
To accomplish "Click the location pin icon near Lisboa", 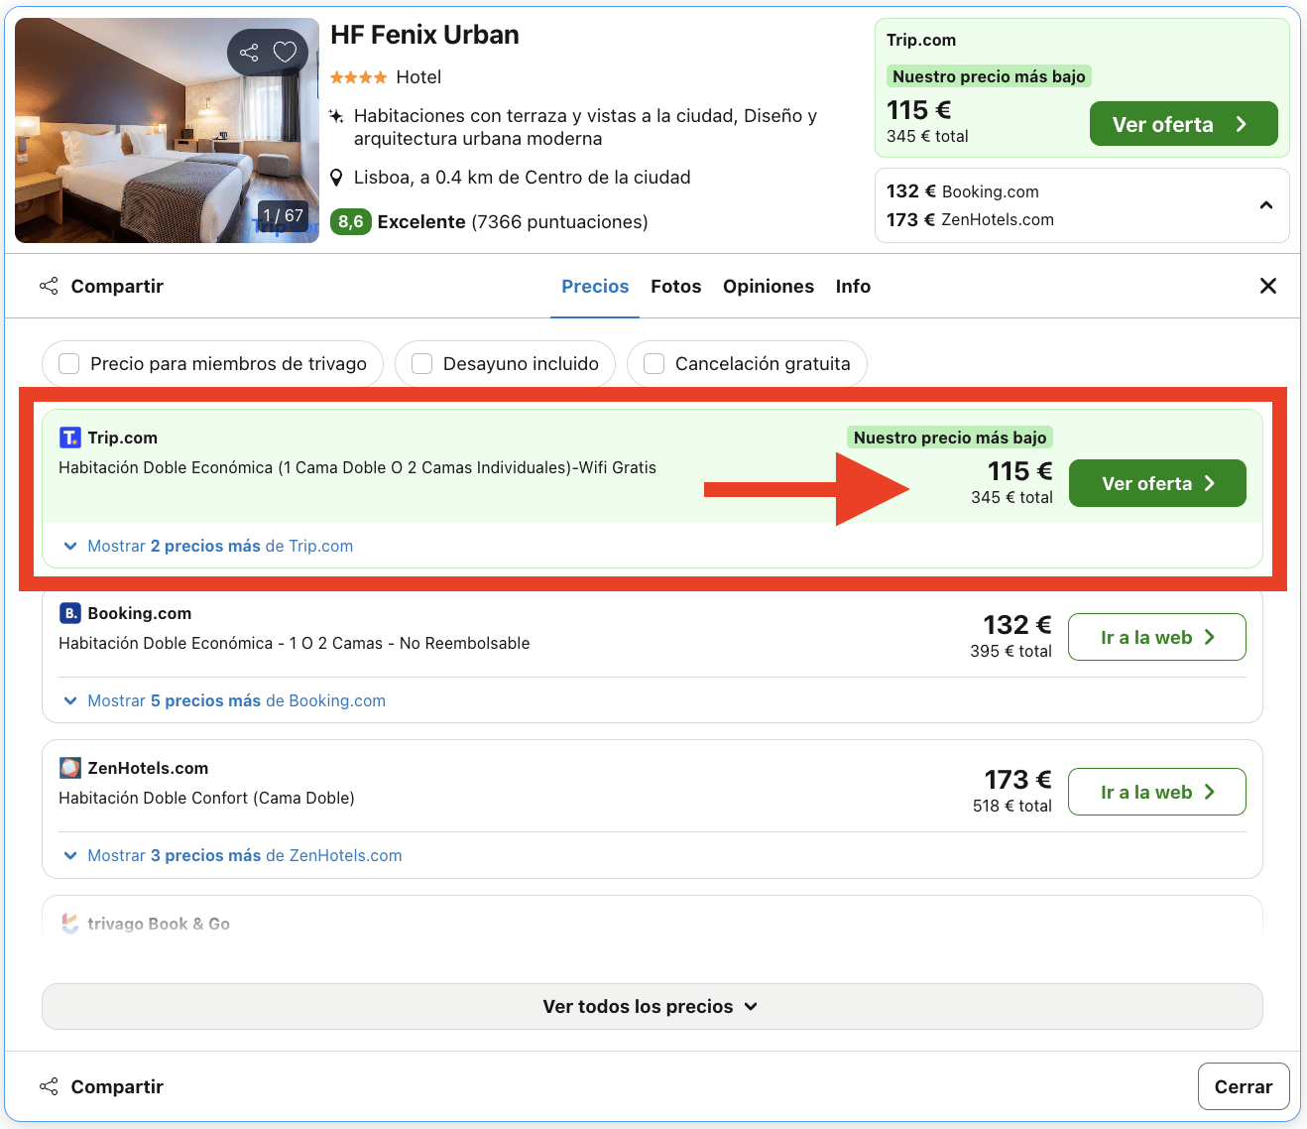I will coord(336,178).
